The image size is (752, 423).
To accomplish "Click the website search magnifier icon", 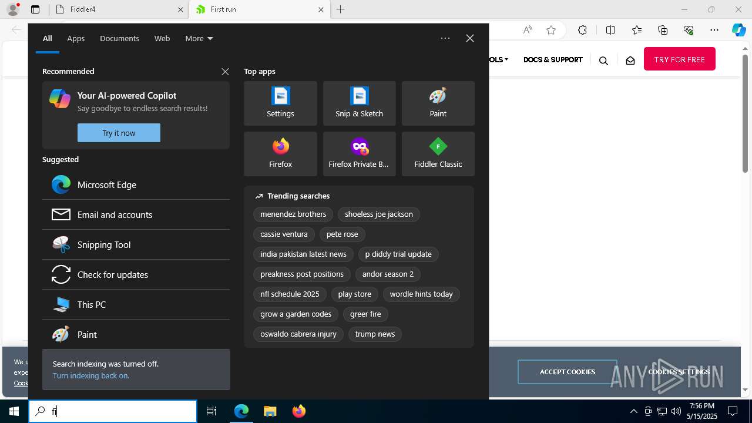I will coord(603,61).
